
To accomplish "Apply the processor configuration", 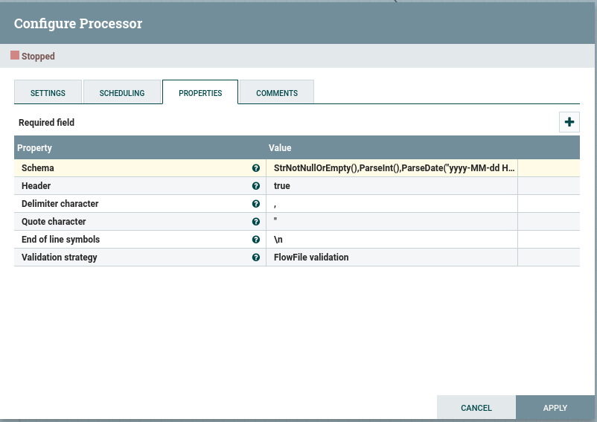I will pos(555,408).
